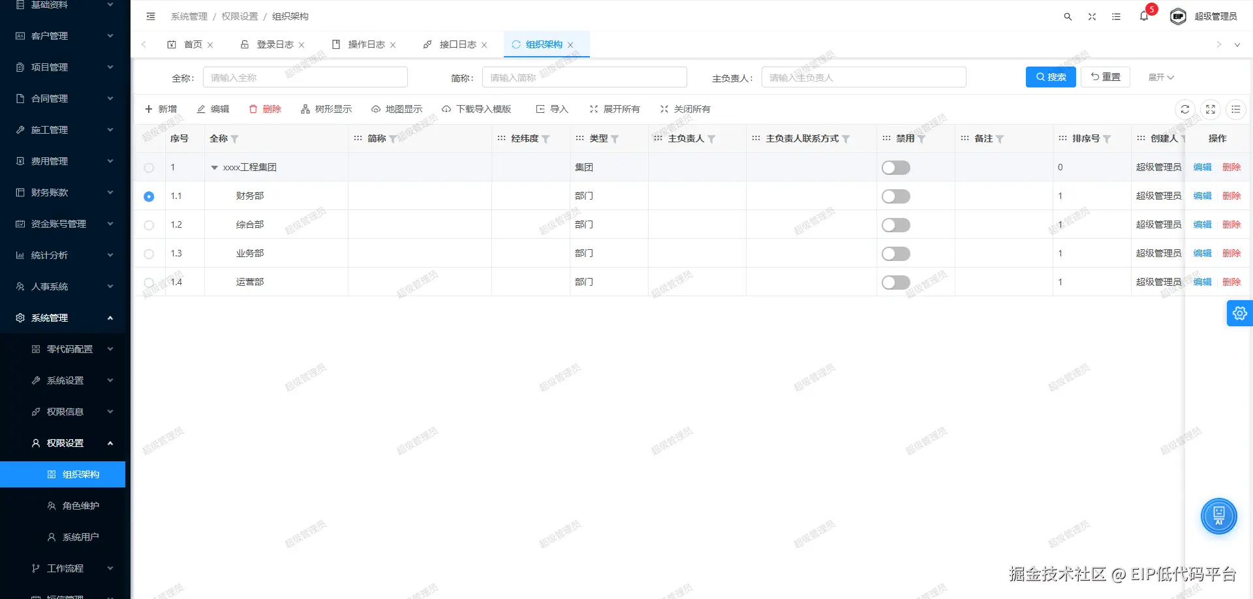Toggle 禁用 switch for 财务部
1253x599 pixels.
(896, 196)
